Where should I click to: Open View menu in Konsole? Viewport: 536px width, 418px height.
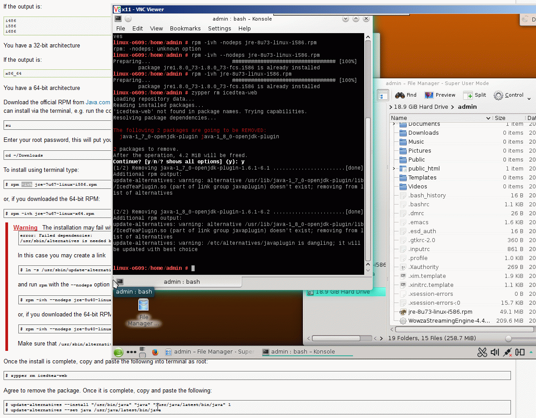click(156, 28)
